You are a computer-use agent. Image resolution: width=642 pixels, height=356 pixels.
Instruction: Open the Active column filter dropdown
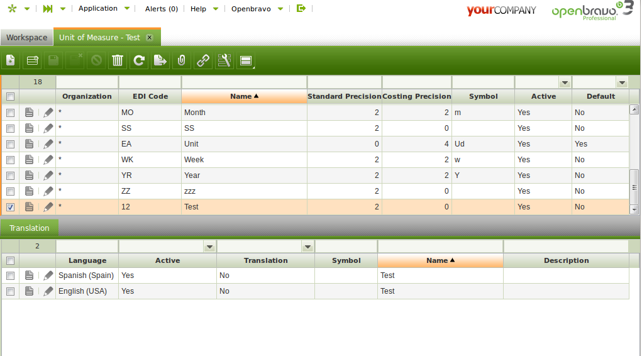564,83
